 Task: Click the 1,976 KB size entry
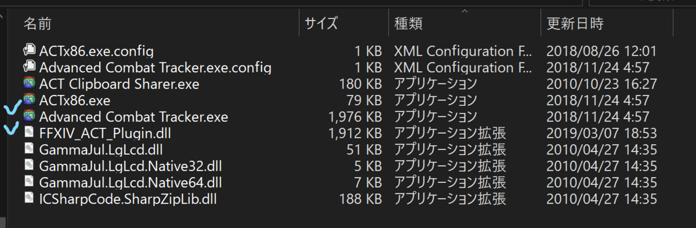tap(354, 116)
